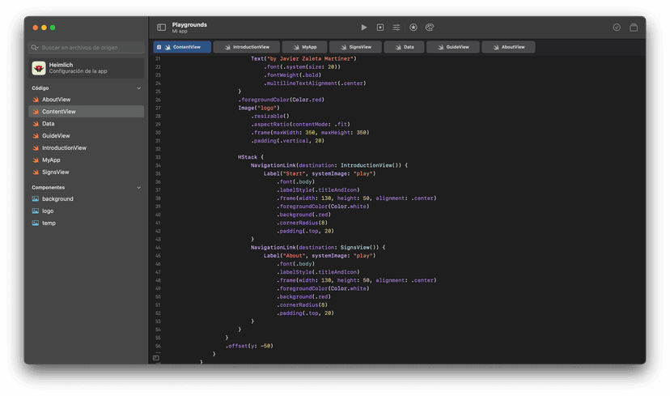Open the Data tab
The image size is (670, 396).
click(x=404, y=47)
